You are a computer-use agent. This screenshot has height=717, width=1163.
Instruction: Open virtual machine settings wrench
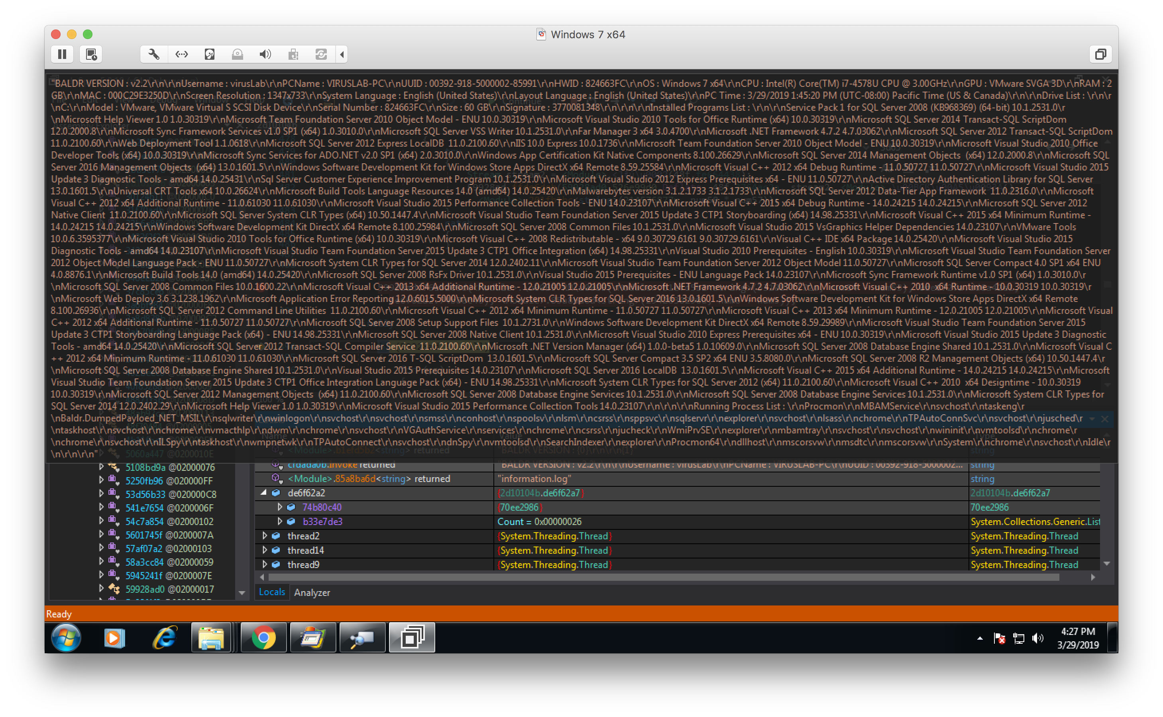coord(154,54)
